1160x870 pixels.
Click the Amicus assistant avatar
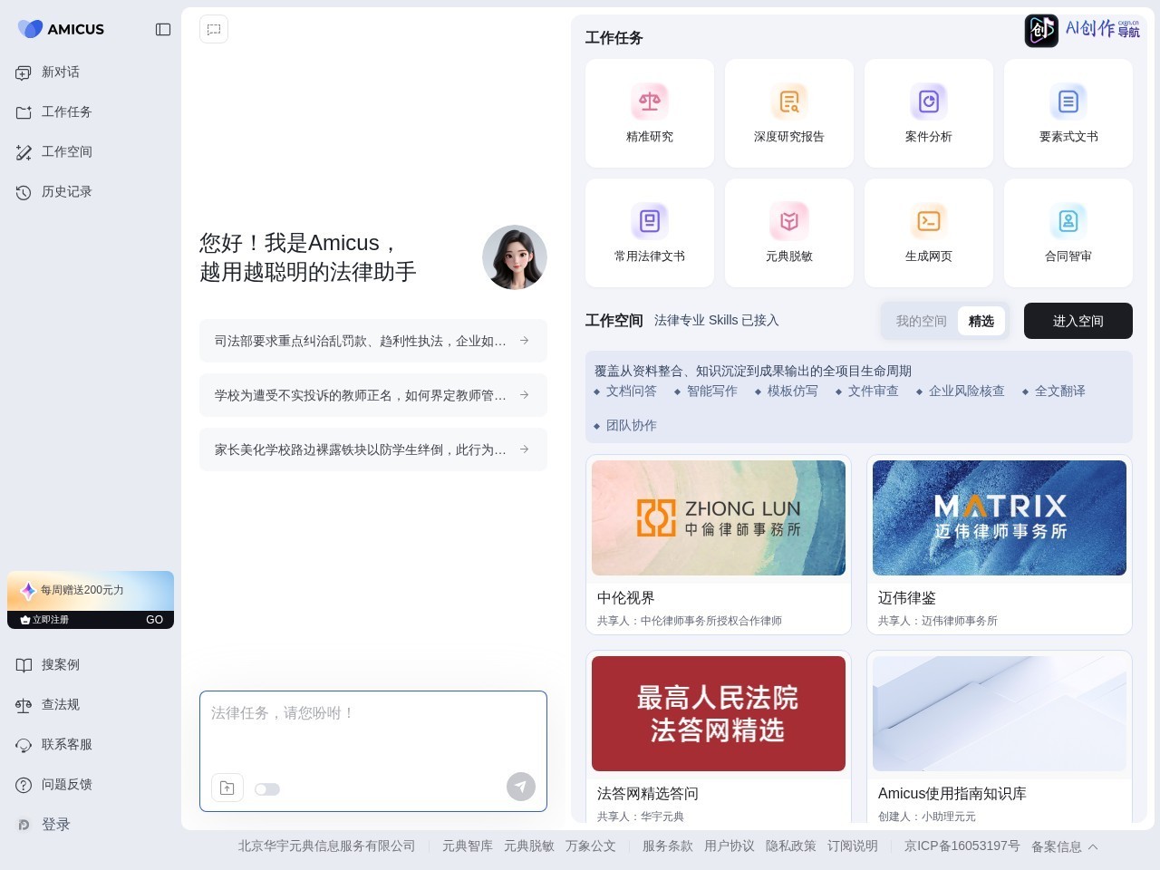click(515, 257)
